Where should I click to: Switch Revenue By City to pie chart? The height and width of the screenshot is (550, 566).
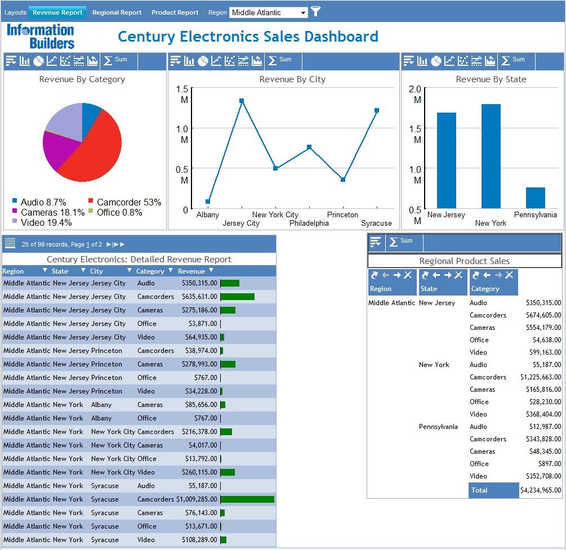coord(203,61)
